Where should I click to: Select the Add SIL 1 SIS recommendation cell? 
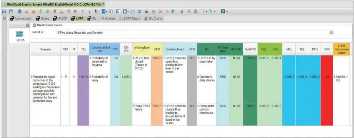click(341, 78)
